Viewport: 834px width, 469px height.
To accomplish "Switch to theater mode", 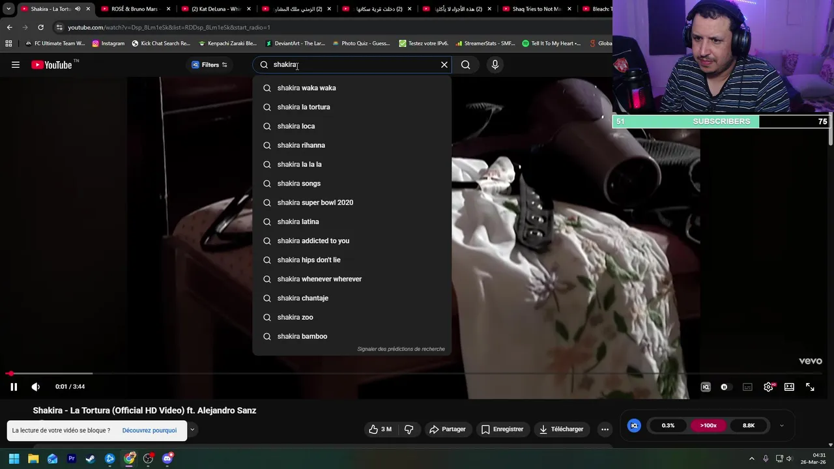I will click(x=789, y=387).
